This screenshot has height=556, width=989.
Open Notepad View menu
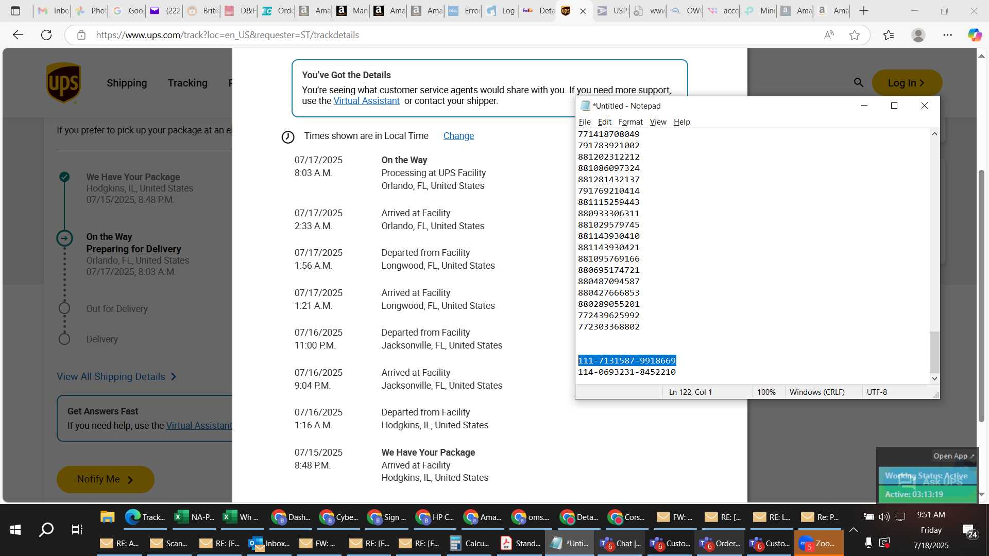[658, 122]
